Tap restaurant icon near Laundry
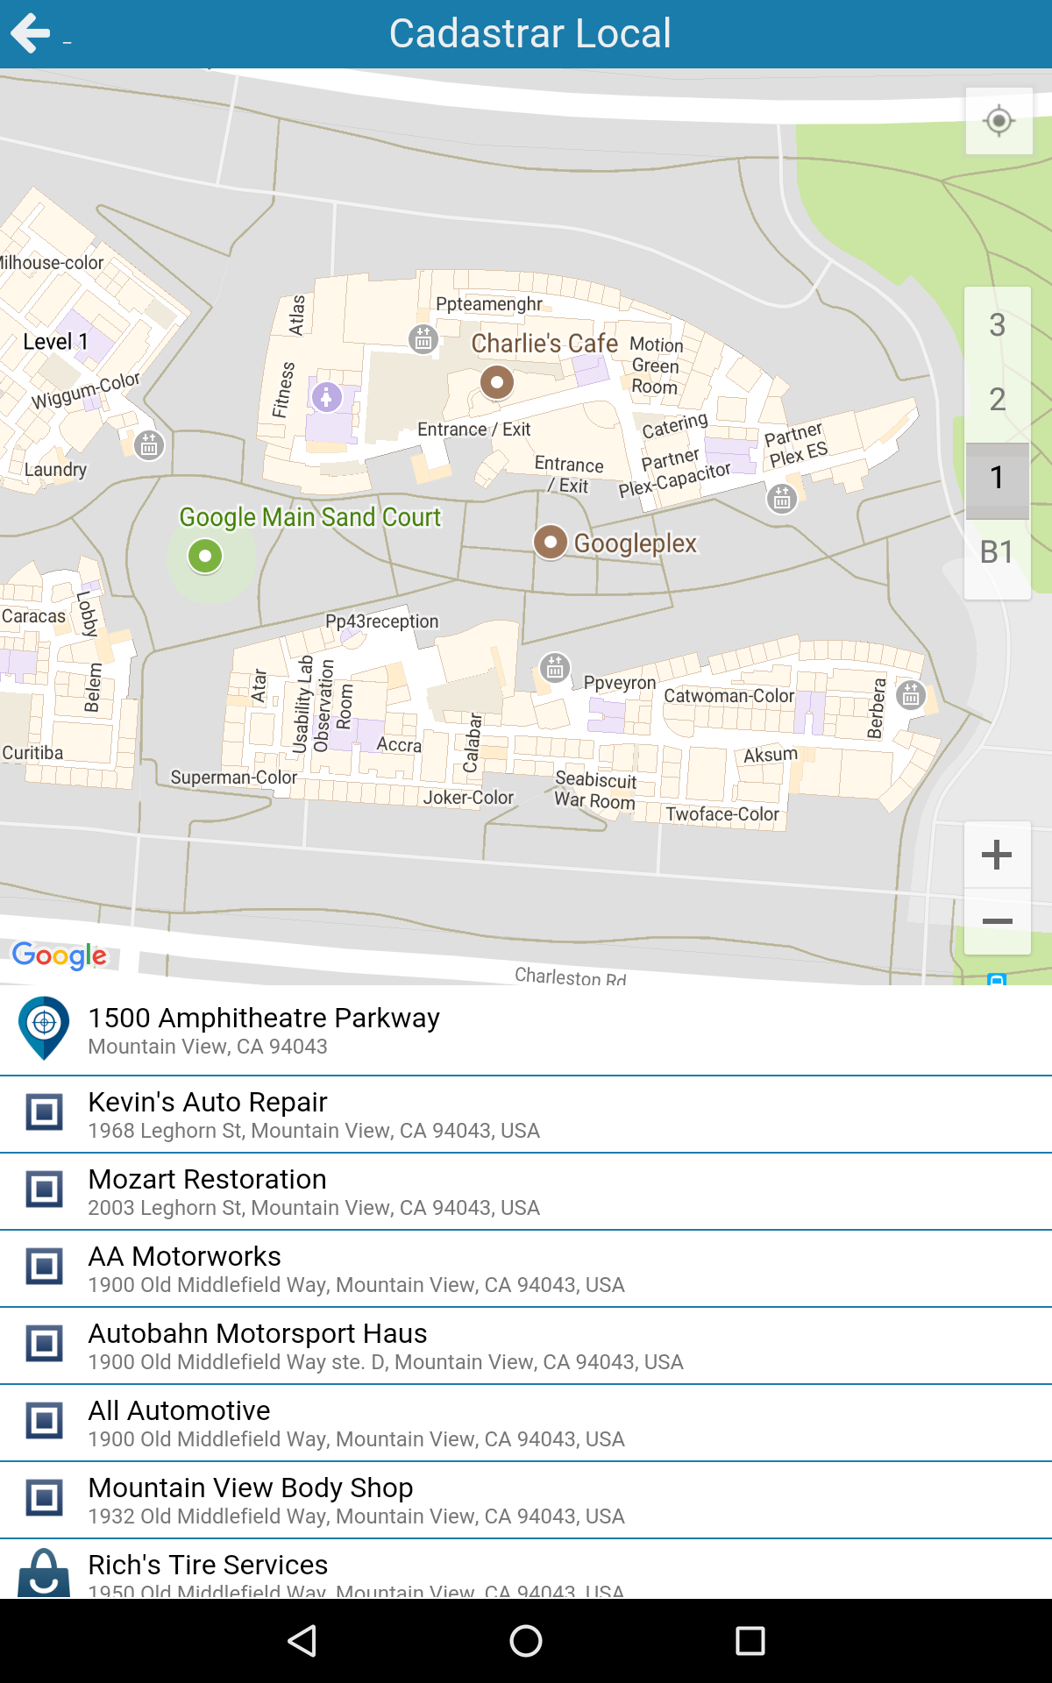 149,445
